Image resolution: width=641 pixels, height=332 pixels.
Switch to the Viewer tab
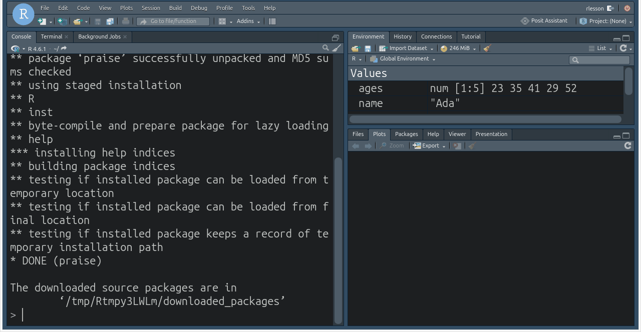pos(457,134)
